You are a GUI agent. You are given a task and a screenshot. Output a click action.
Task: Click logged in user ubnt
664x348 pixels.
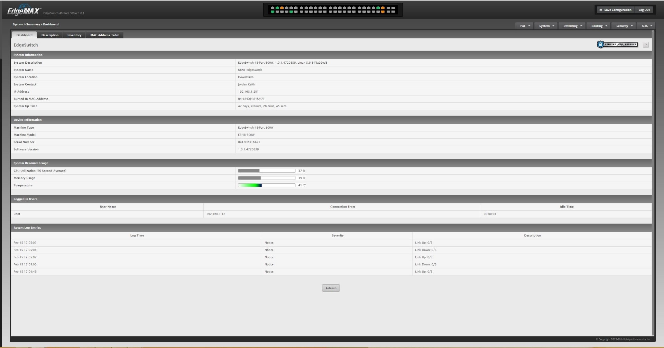pyautogui.click(x=17, y=214)
